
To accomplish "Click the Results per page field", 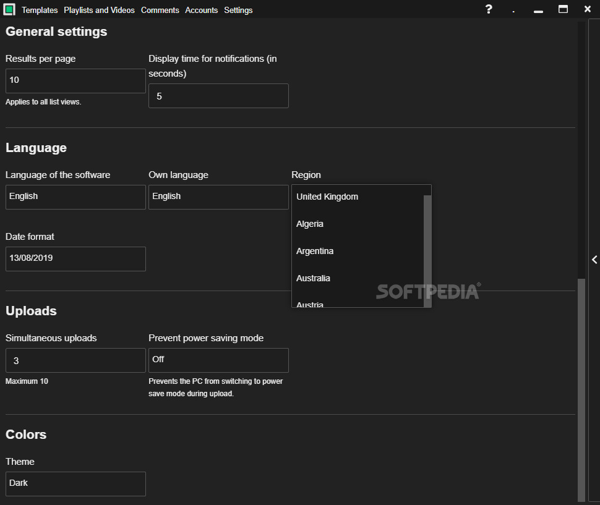I will pos(75,80).
